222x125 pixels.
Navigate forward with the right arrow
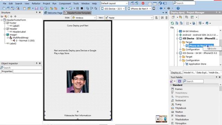[169, 8]
